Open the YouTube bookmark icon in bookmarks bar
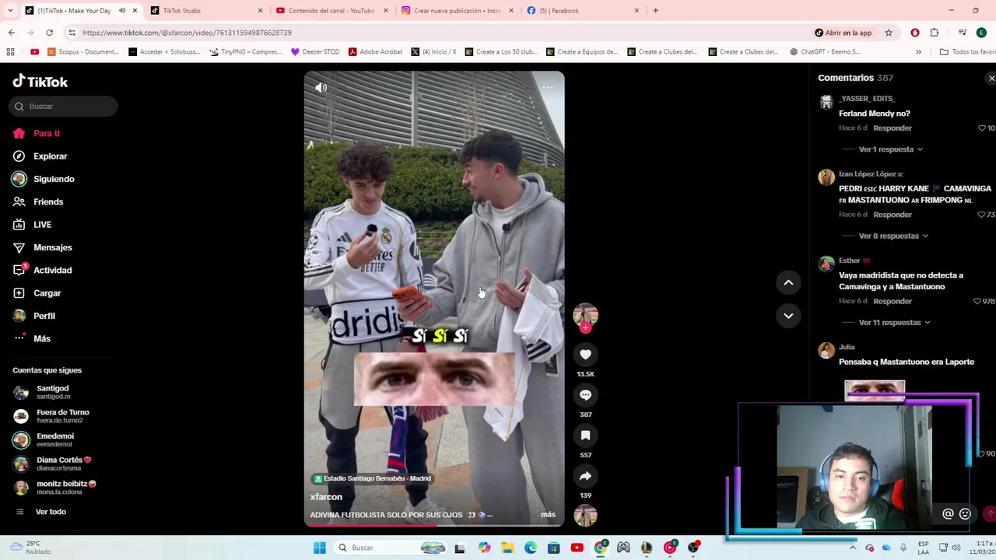 (34, 52)
